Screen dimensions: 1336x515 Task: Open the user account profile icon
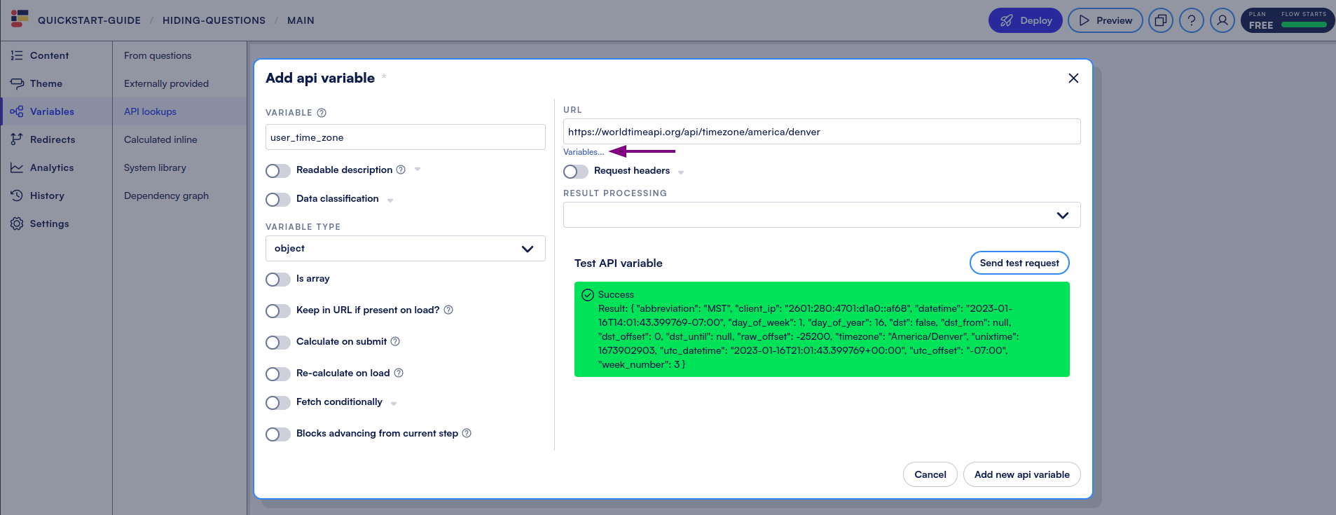click(x=1222, y=20)
